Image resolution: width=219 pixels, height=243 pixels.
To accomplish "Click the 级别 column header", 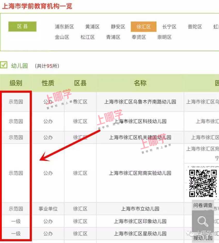I will coord(16,83).
